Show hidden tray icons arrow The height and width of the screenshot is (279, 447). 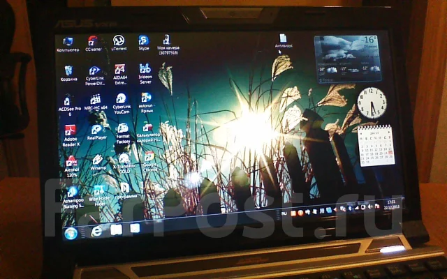[x=335, y=209]
